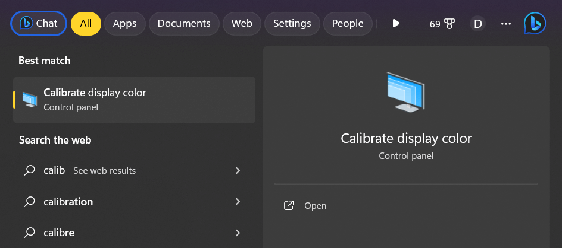Filter results by Web
The image size is (562, 248).
(x=242, y=24)
